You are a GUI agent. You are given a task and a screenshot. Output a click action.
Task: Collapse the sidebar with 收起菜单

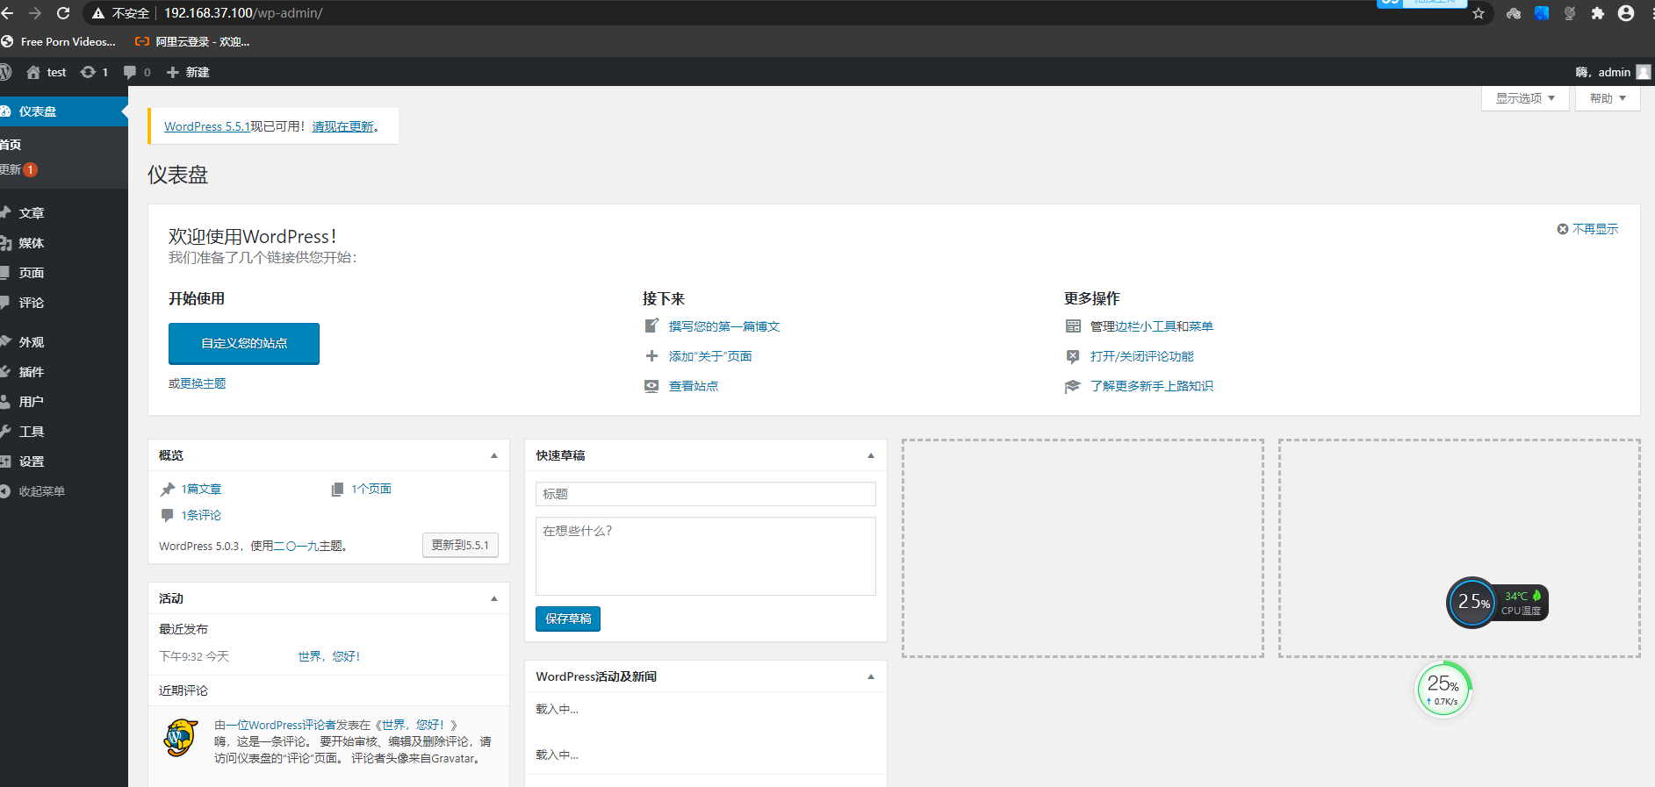click(x=64, y=491)
